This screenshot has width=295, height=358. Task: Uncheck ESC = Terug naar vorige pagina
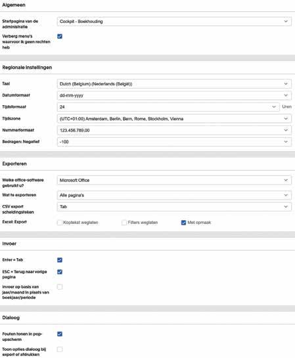pos(60,272)
